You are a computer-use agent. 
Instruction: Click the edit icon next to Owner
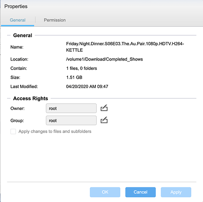coord(104,108)
